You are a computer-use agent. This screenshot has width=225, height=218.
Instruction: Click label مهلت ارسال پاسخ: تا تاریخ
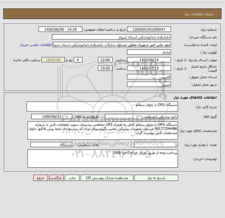click(x=196, y=60)
